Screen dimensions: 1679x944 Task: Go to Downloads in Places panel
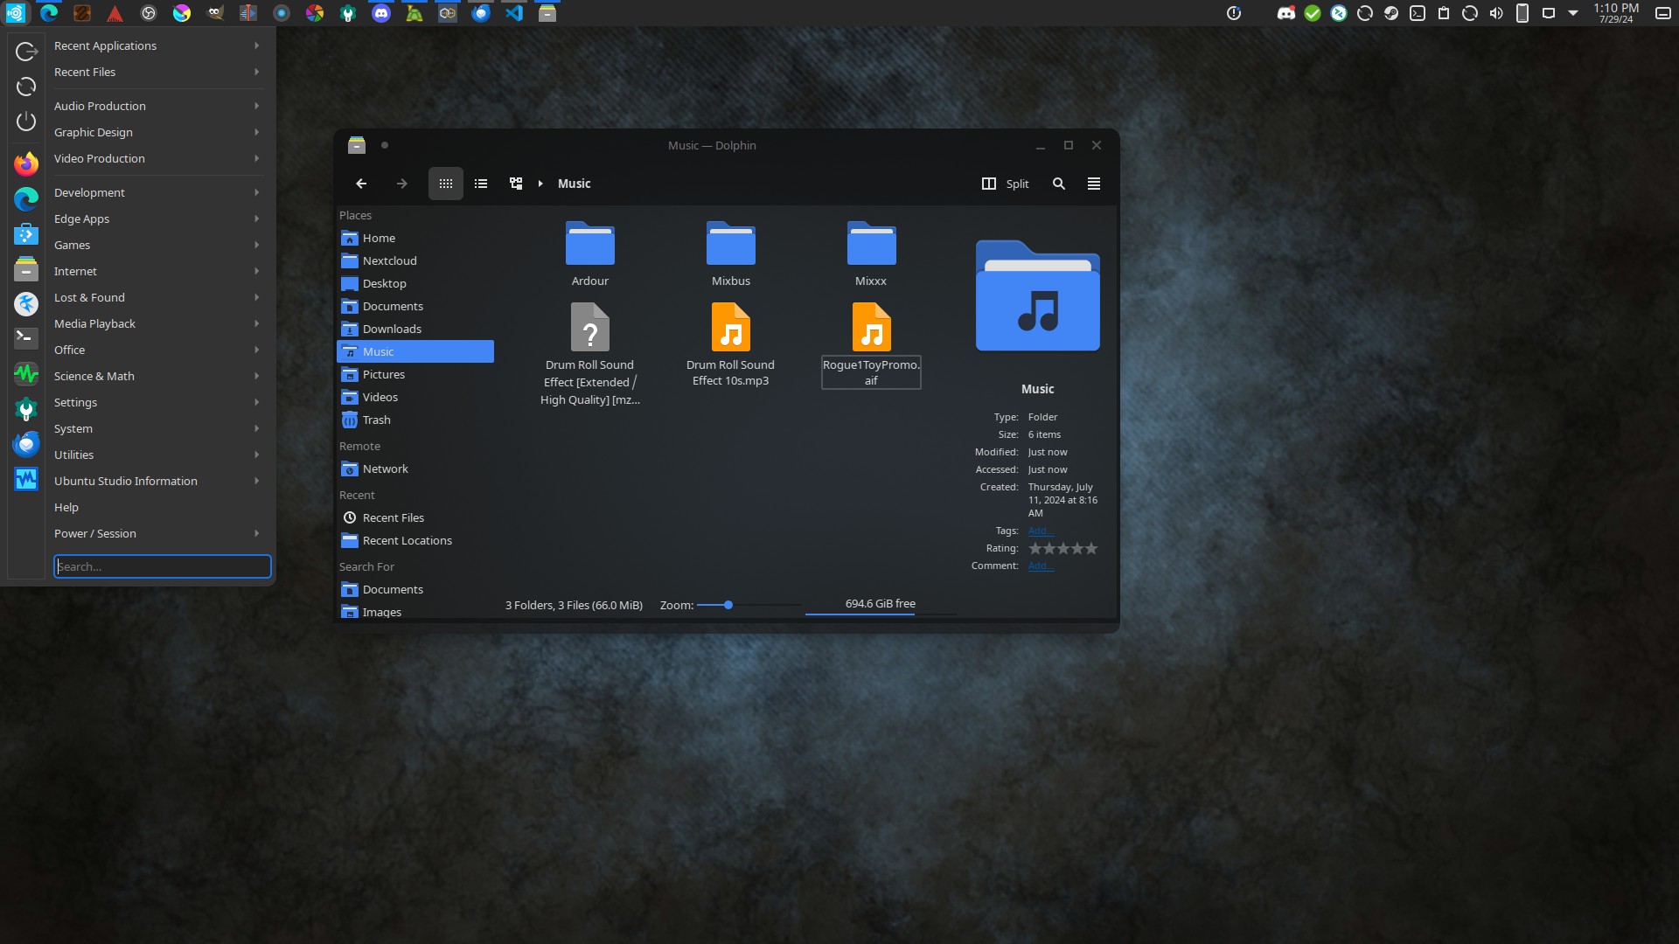tap(392, 329)
